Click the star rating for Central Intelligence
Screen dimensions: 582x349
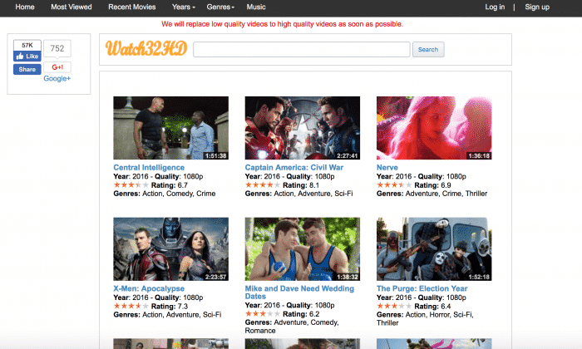click(131, 184)
